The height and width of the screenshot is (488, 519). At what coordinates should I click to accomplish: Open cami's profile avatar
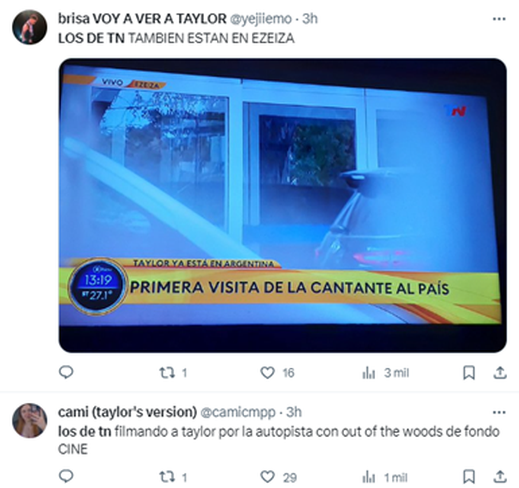29,421
